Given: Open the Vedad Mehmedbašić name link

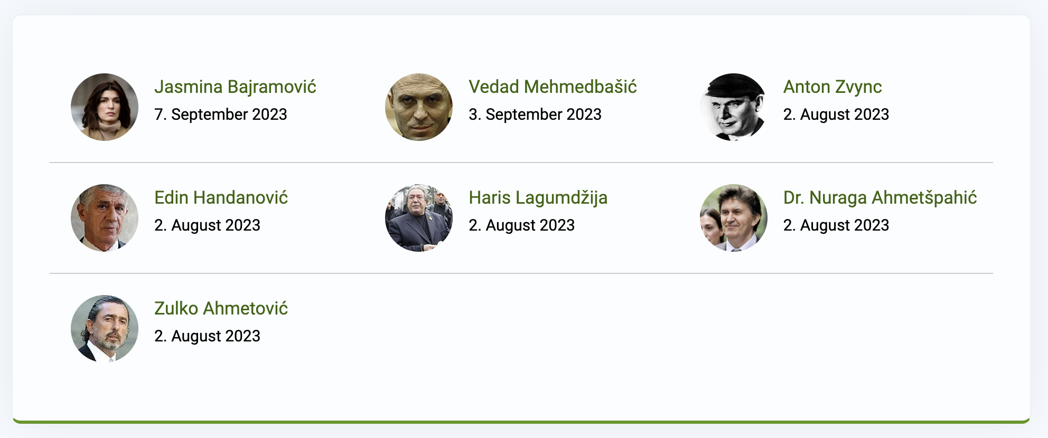Looking at the screenshot, I should [553, 87].
